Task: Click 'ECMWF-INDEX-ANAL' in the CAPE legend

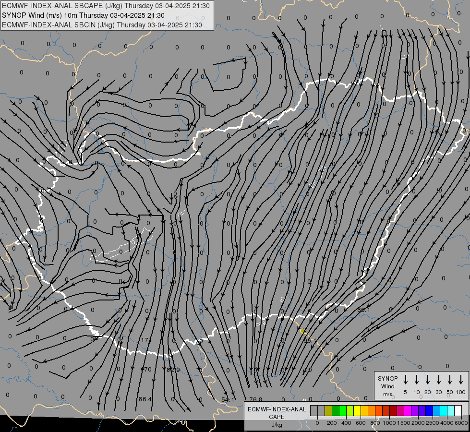Action: [277, 409]
